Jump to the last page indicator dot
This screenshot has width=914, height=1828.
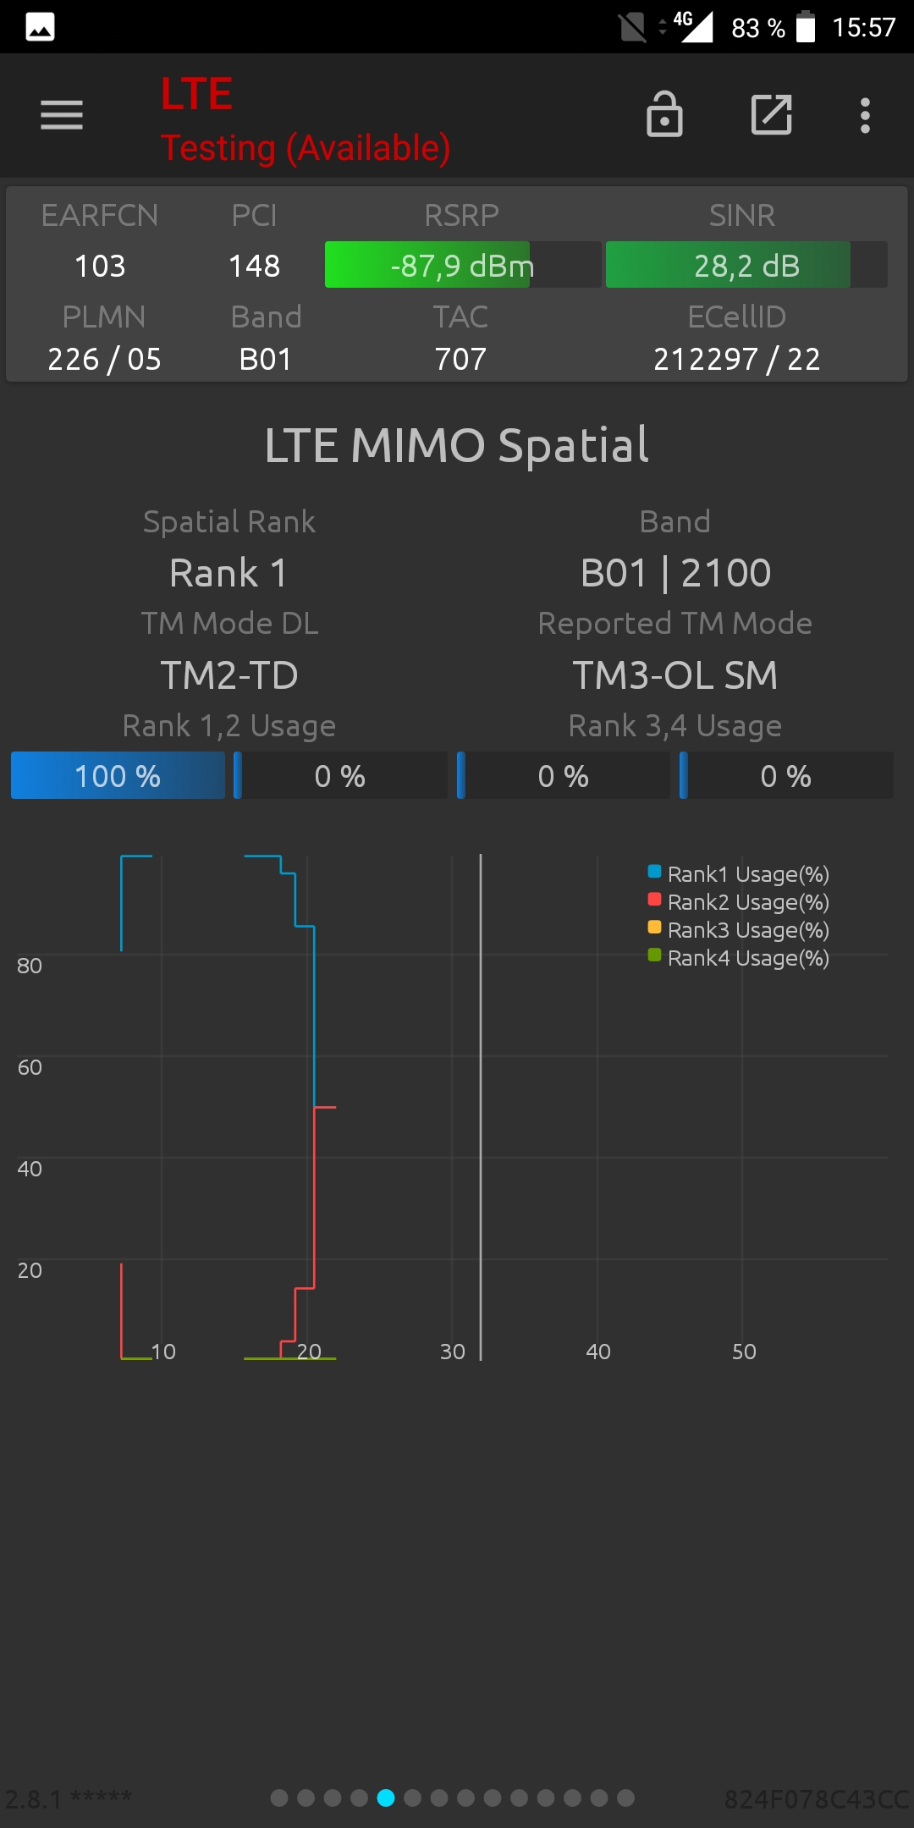pyautogui.click(x=625, y=1798)
